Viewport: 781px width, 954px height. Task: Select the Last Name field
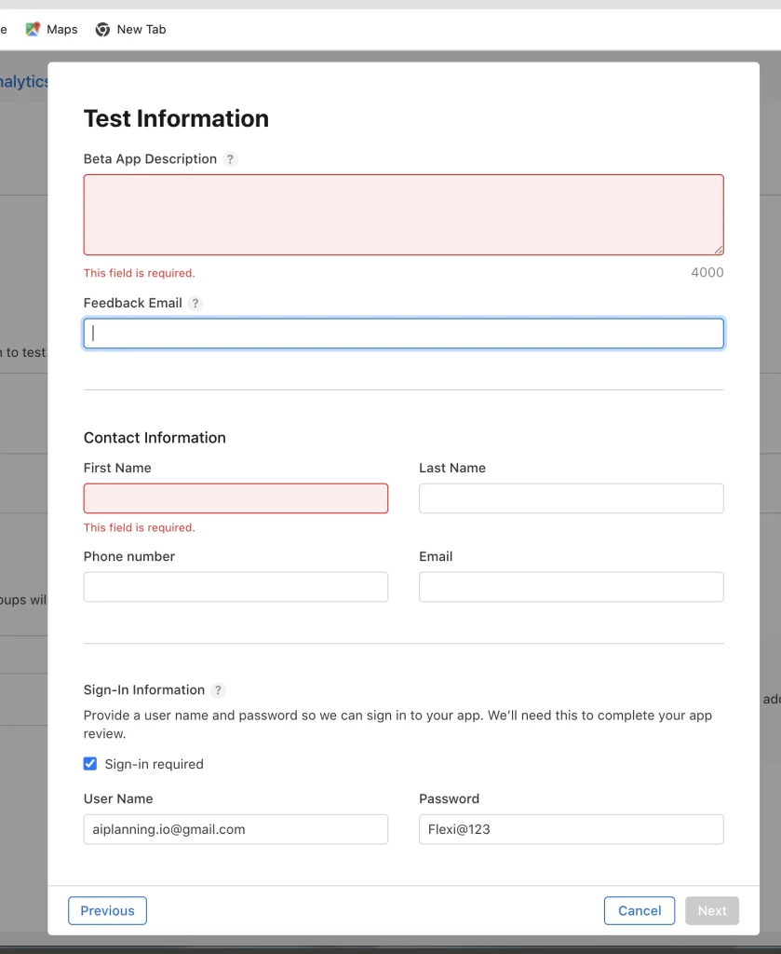(x=572, y=498)
